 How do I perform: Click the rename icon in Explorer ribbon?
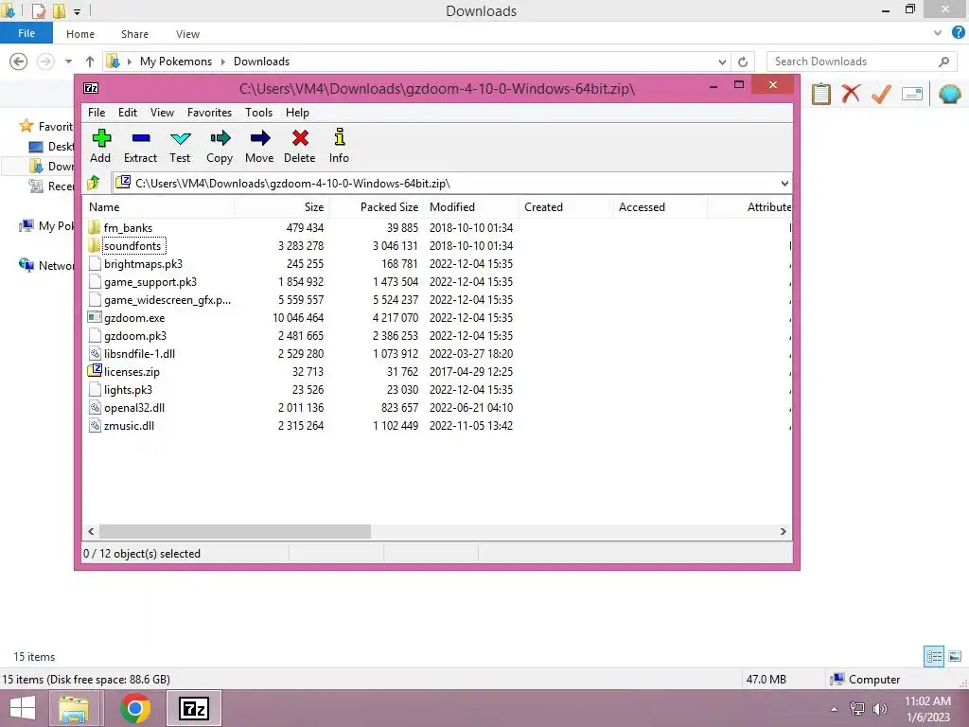[912, 94]
